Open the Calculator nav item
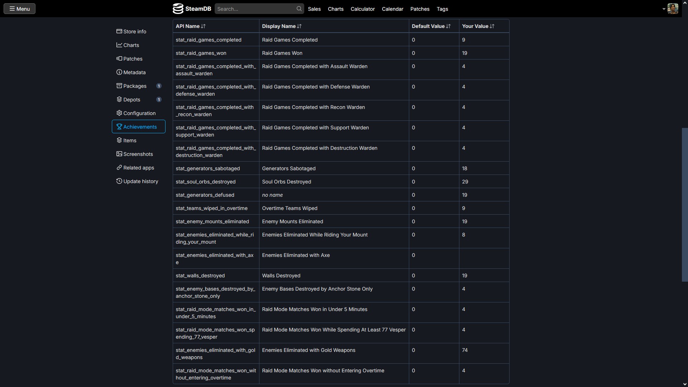 coord(362,9)
